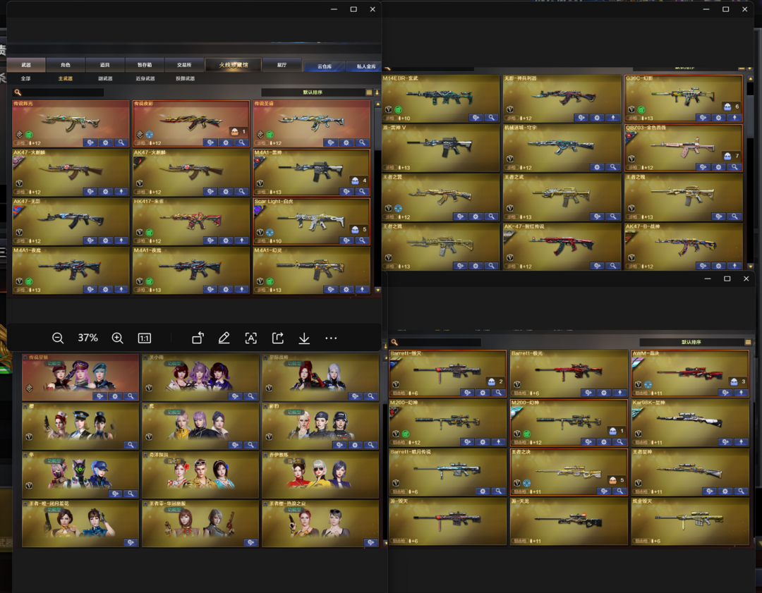Click the helmet count badge on M4A1-雷神
Screen dimensions: 762x593
click(358, 181)
